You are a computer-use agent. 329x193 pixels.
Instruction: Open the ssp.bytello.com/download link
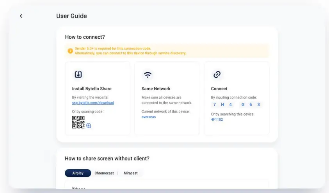pyautogui.click(x=93, y=103)
